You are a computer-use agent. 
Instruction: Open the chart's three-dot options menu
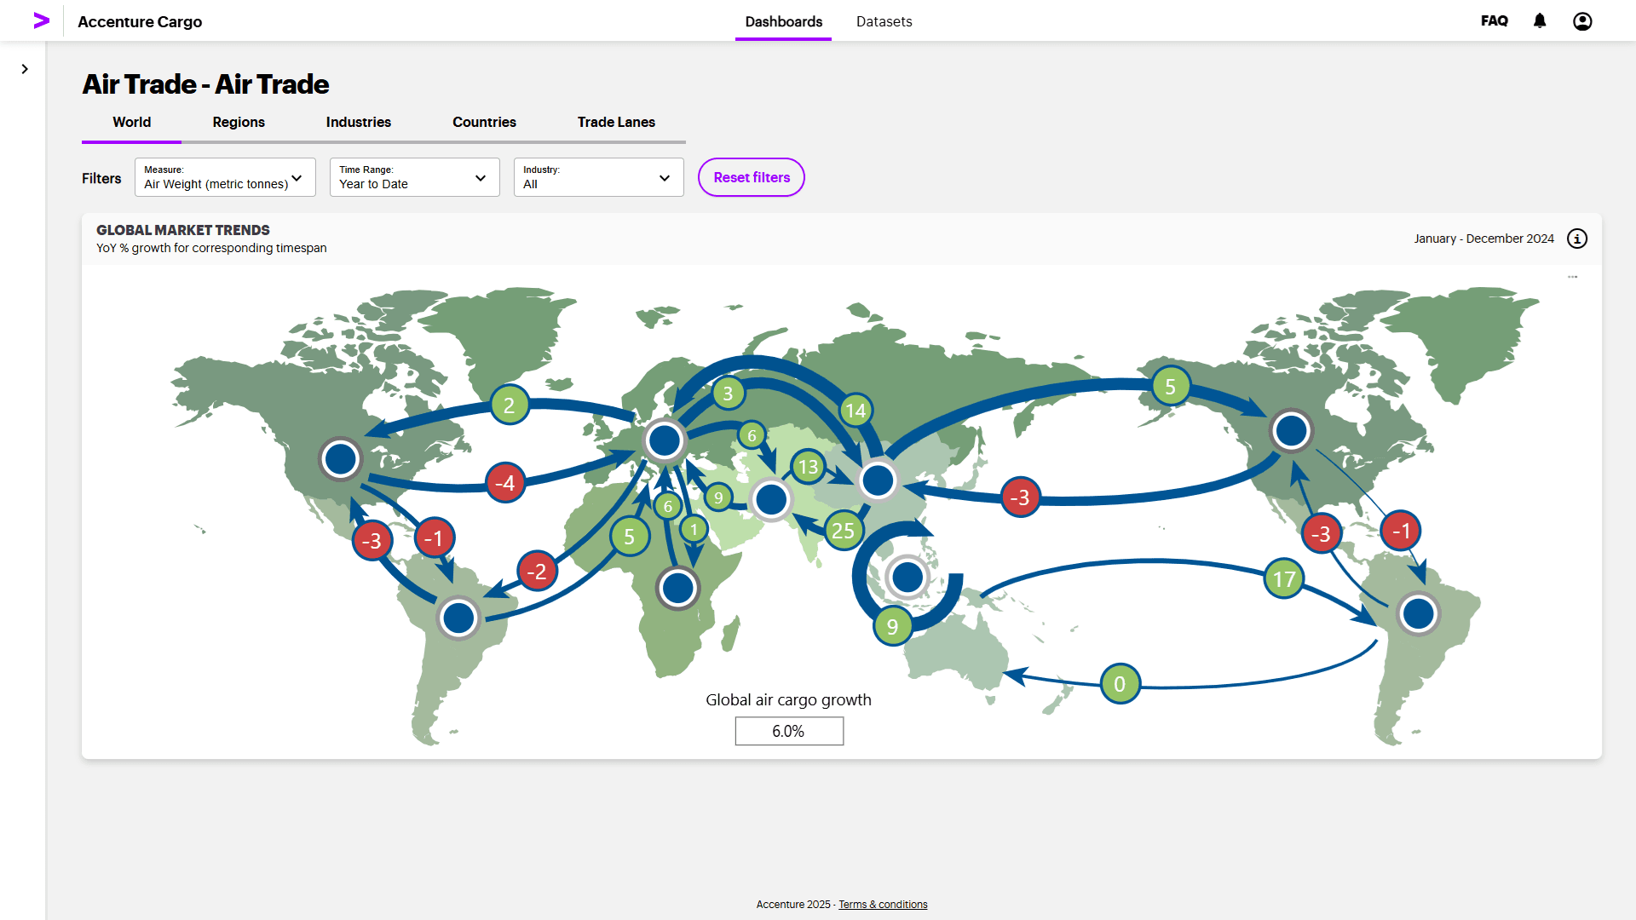point(1572,277)
